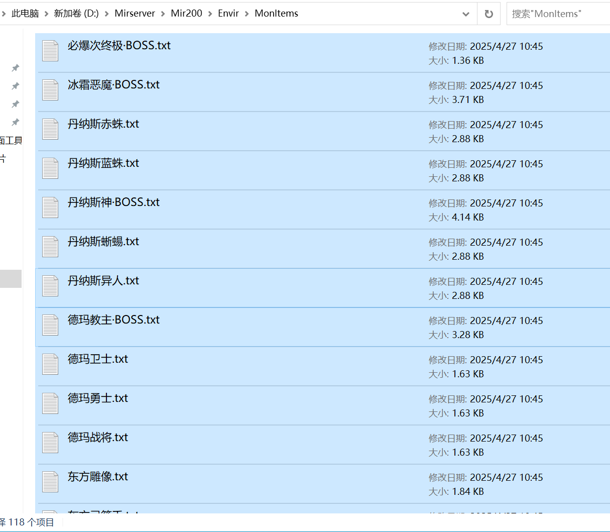
Task: Click the file icon of 德玛战将.txt
Action: (50, 443)
